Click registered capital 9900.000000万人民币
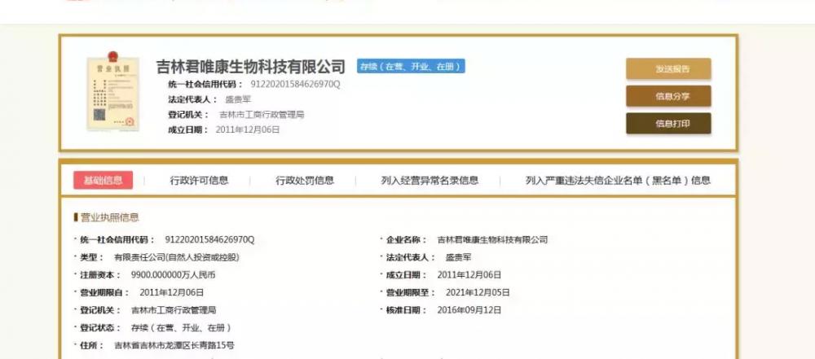Screen dimensions: 815x359 click(173, 275)
